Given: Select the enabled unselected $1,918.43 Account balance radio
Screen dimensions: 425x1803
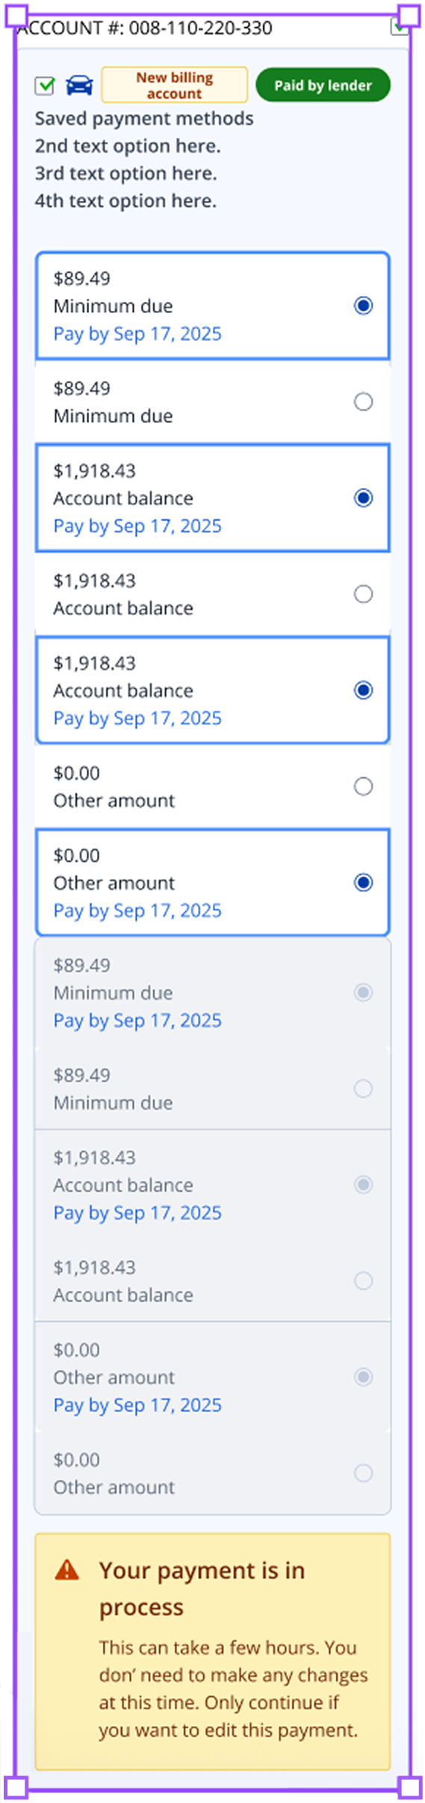Looking at the screenshot, I should point(363,594).
